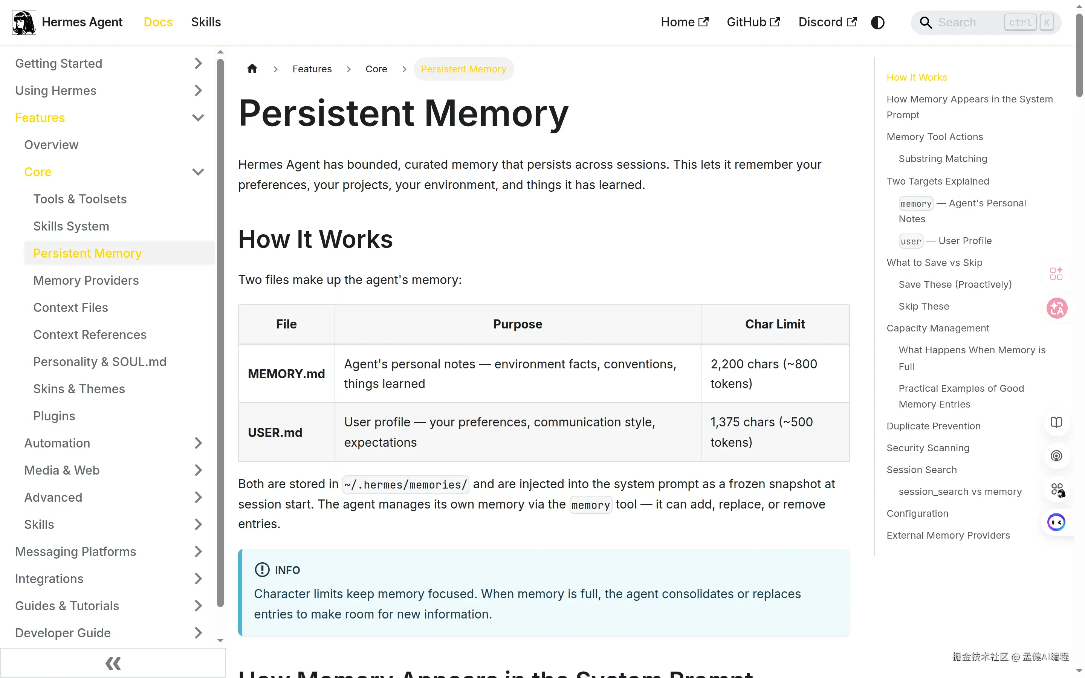Toggle dark and light mode
This screenshot has height=678, width=1085.
[877, 23]
